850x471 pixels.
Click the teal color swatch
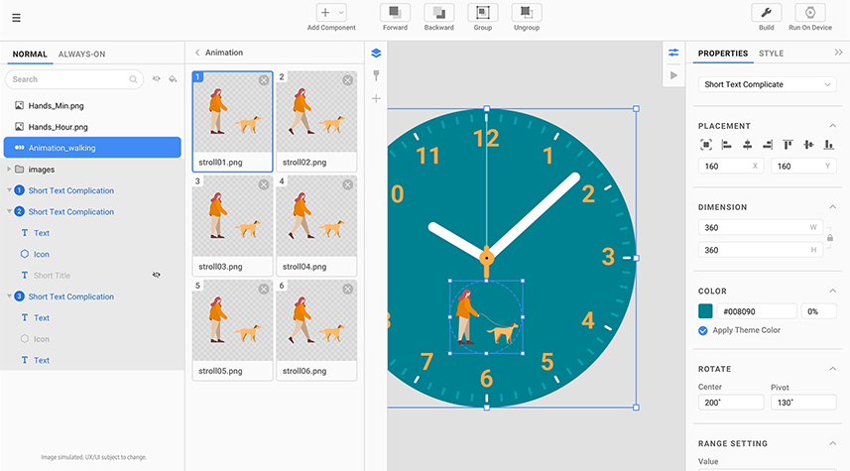click(x=705, y=311)
